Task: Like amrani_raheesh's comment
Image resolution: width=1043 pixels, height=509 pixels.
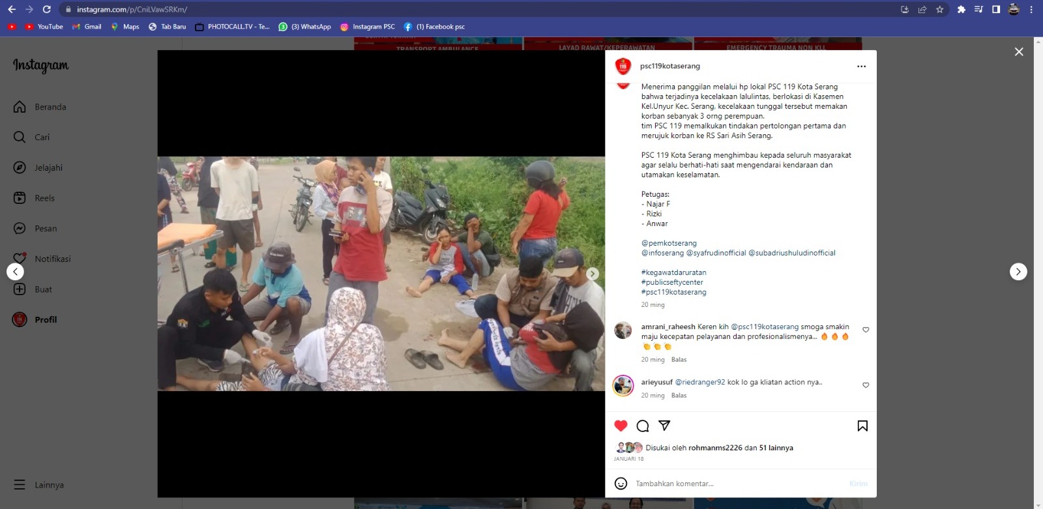Action: point(866,330)
